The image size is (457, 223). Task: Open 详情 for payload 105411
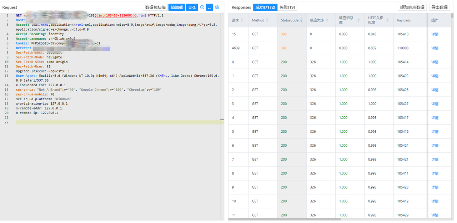[x=435, y=173]
